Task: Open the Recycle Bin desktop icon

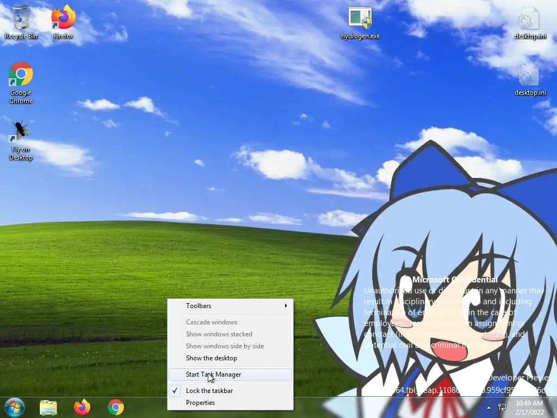Action: pyautogui.click(x=21, y=22)
